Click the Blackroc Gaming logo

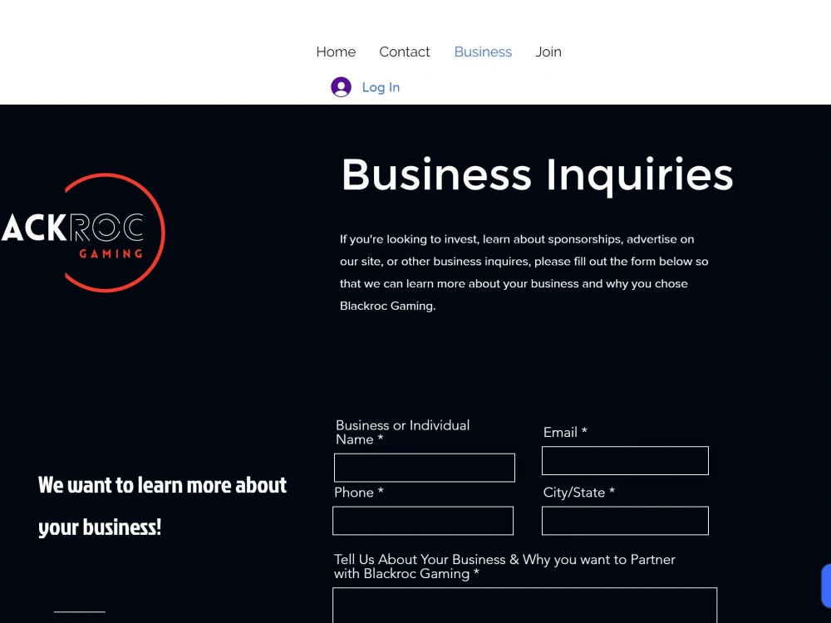(x=82, y=233)
